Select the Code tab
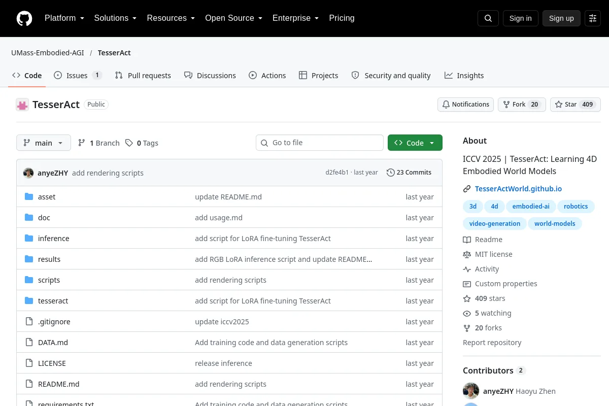This screenshot has width=609, height=406. coord(27,76)
